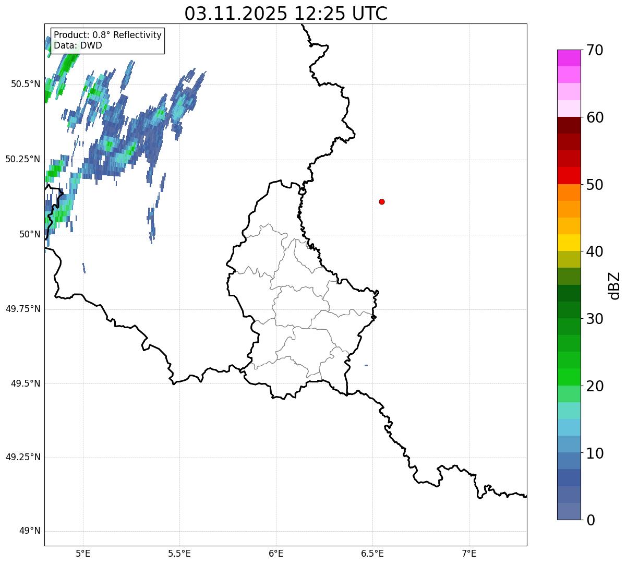This screenshot has height=564, width=627.
Task: Click the colorbar tick label 70
Action: [x=595, y=50]
